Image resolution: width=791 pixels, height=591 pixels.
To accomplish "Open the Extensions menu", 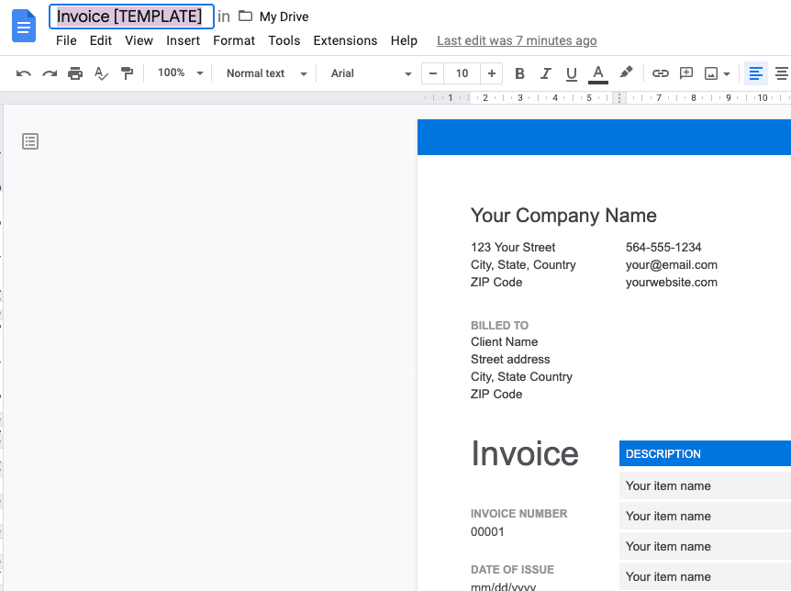I will [x=345, y=40].
